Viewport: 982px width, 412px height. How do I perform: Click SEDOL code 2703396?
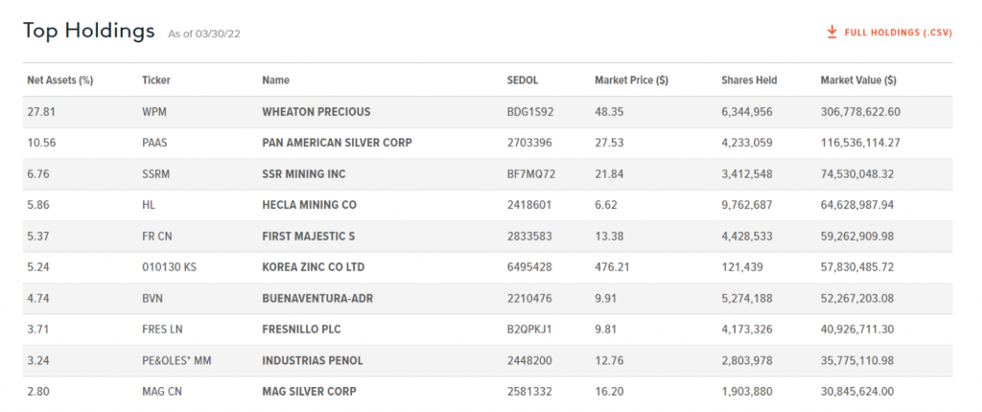click(529, 143)
